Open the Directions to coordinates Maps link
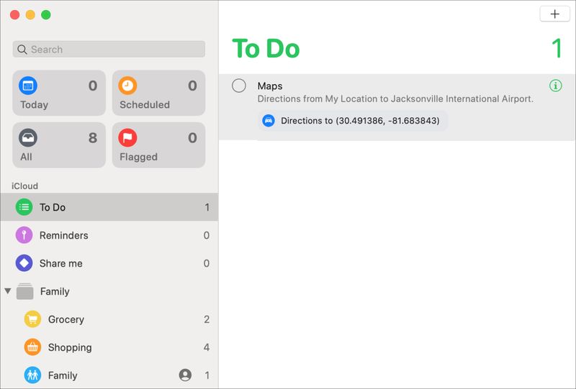576x389 pixels. coord(353,121)
